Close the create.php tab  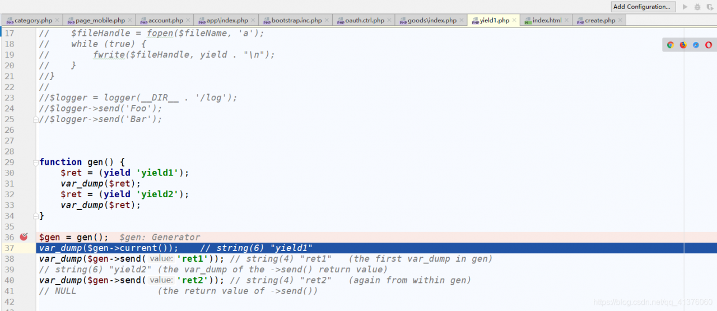coord(620,20)
